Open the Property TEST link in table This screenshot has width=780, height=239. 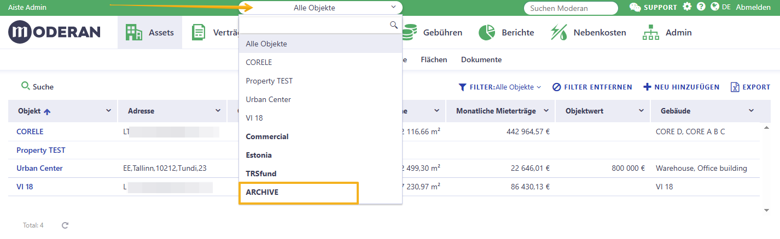tap(41, 150)
